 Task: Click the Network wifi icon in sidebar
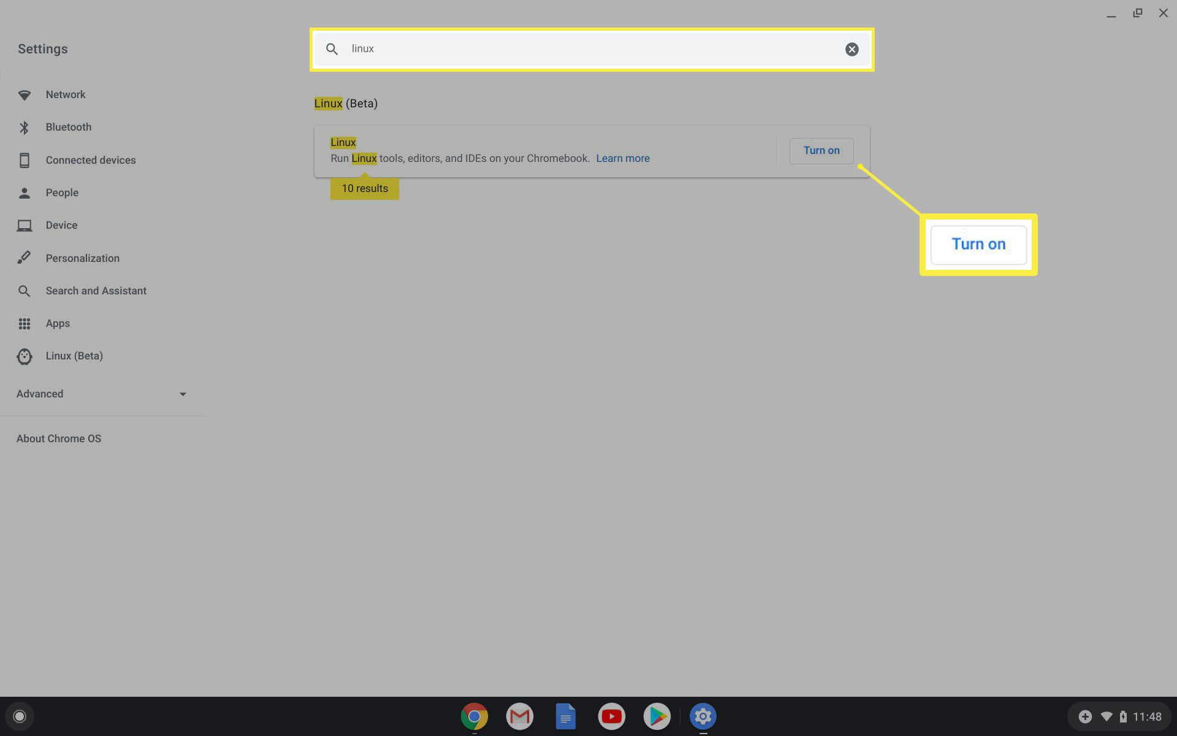pyautogui.click(x=25, y=95)
